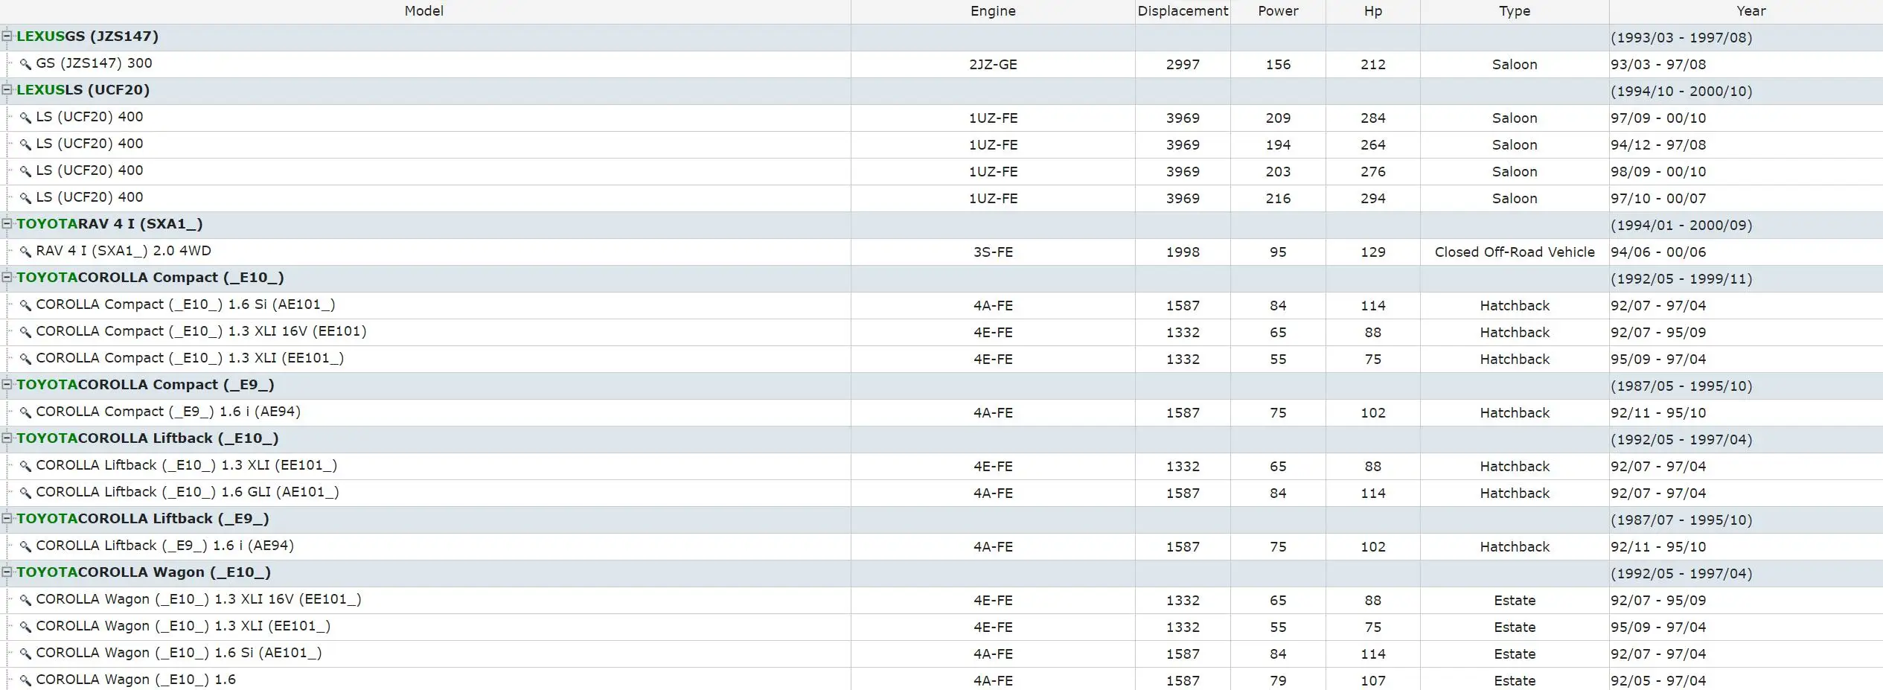Collapse TOYOTA COROLLA Compact (_E10_) group
Image resolution: width=1883 pixels, height=690 pixels.
click(x=7, y=277)
